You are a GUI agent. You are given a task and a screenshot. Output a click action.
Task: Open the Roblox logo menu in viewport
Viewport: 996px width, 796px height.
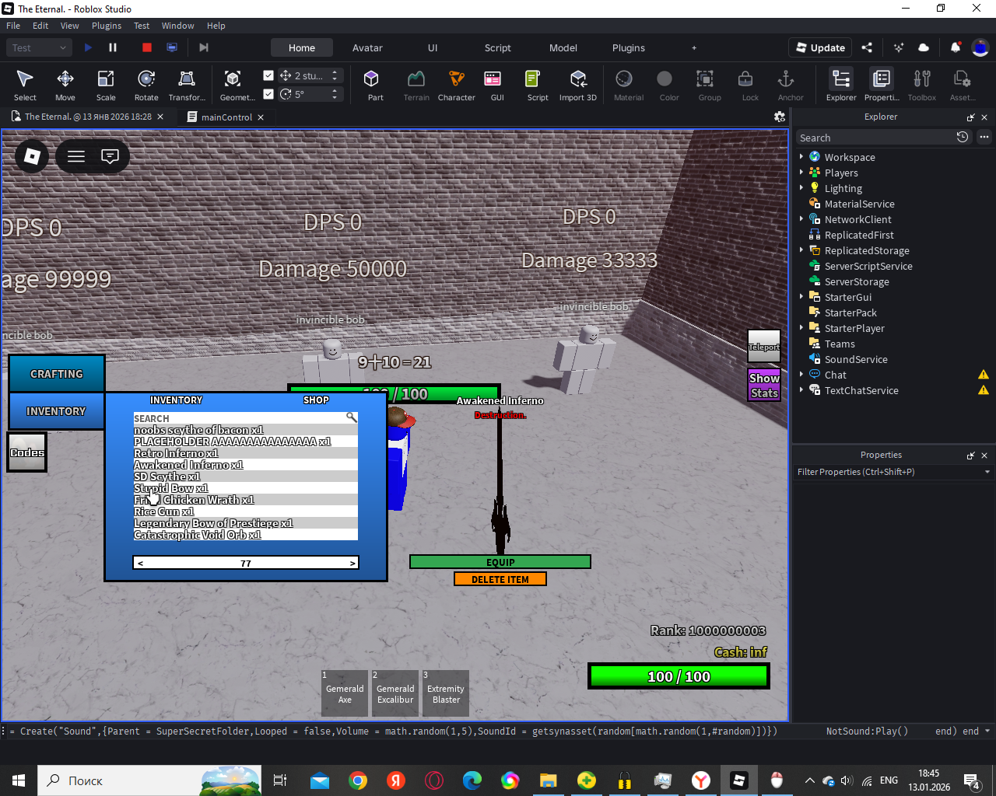pos(32,156)
